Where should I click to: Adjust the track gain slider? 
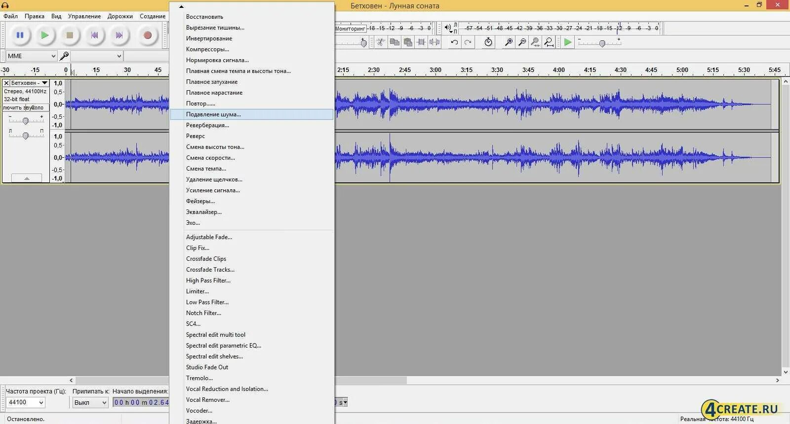coord(26,121)
